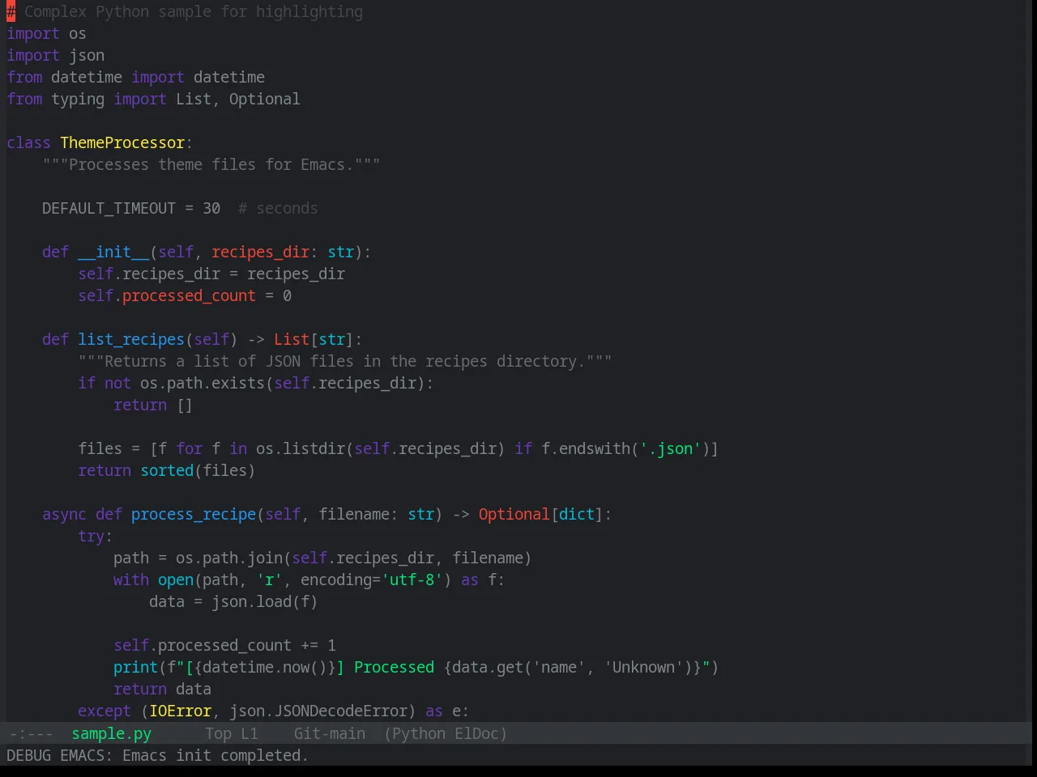The height and width of the screenshot is (777, 1037).
Task: Click the Top position indicator in mode line
Action: [218, 733]
